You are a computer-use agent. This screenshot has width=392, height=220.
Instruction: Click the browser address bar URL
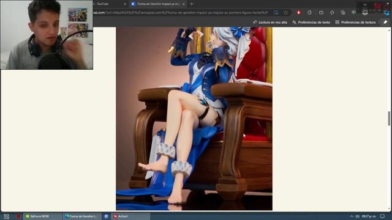point(181,12)
